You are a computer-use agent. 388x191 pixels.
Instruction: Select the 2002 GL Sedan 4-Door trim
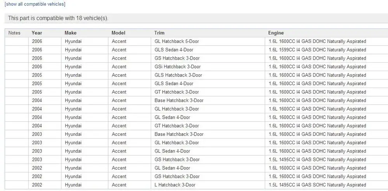[x=208, y=168]
